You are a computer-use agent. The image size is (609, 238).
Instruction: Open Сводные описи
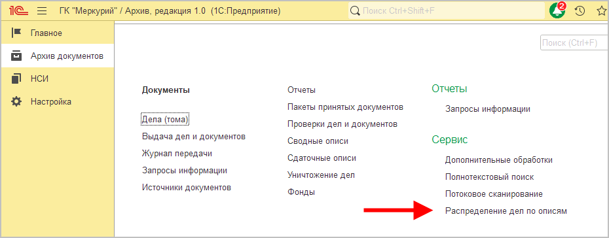318,141
